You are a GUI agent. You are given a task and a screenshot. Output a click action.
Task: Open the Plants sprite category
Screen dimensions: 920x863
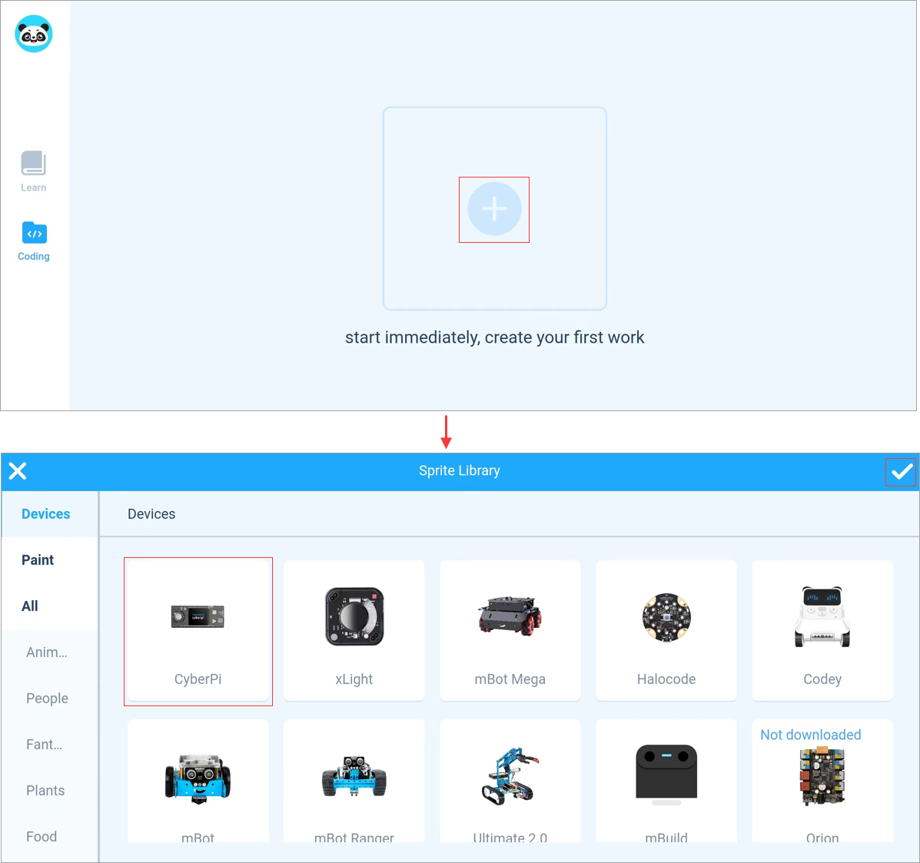tap(49, 790)
